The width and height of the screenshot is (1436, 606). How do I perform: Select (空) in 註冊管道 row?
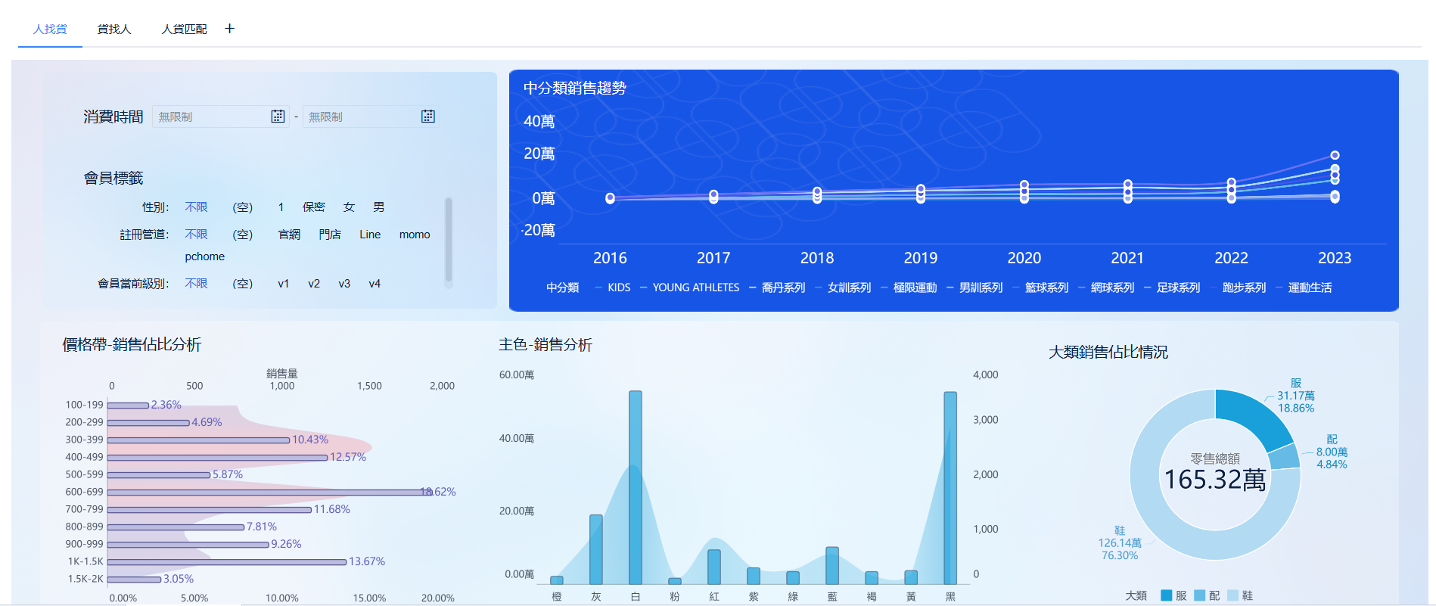(242, 235)
